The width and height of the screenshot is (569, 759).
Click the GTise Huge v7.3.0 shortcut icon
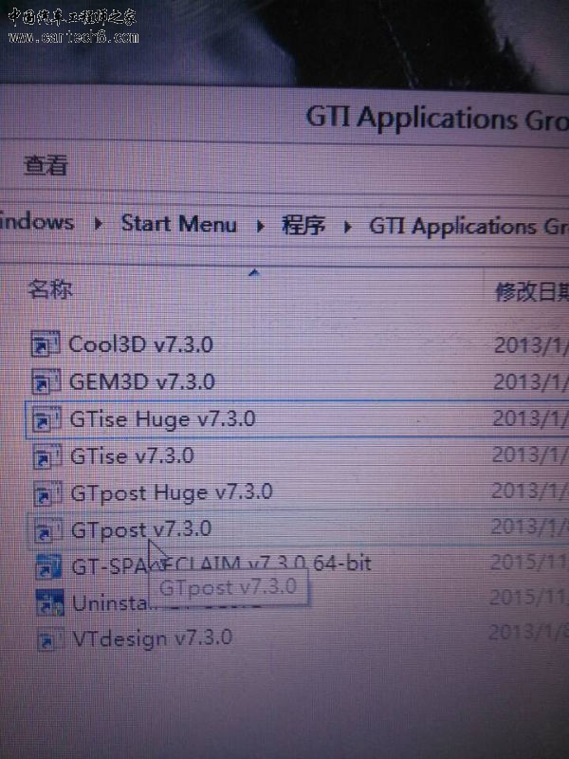(46, 418)
